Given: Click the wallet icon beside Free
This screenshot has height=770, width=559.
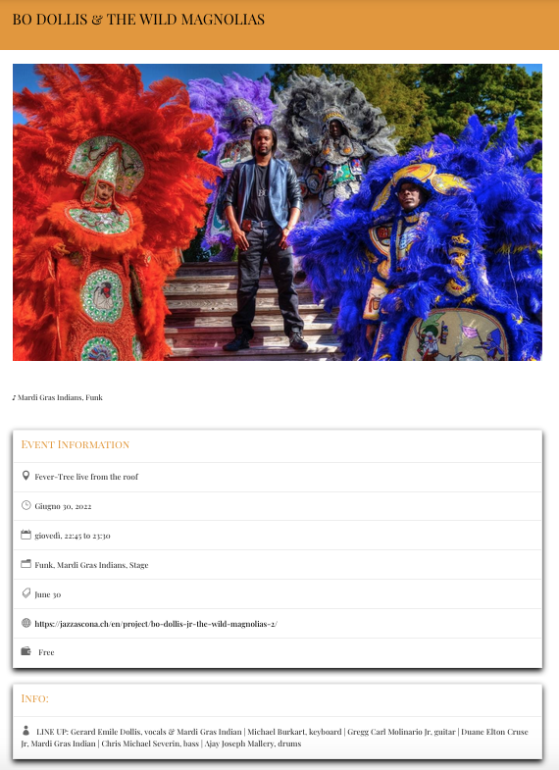Looking at the screenshot, I should point(26,651).
